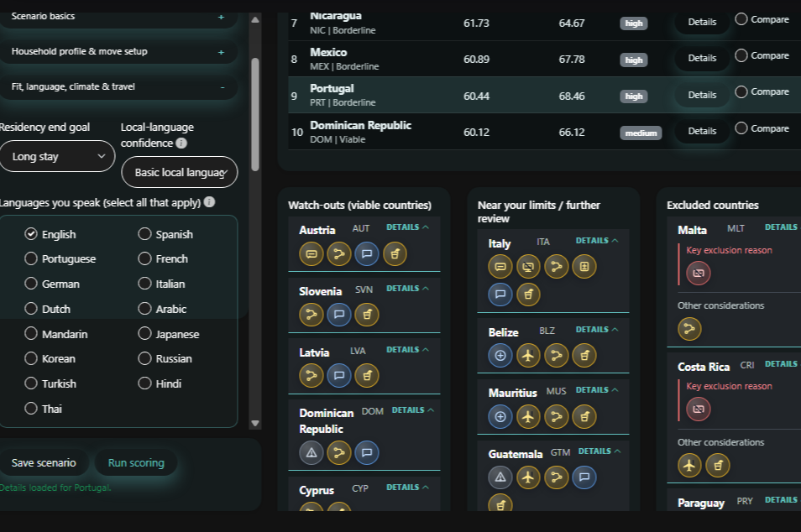Click sidebar scrollbar down arrow
Viewport: 801px width, 532px height.
pos(255,423)
